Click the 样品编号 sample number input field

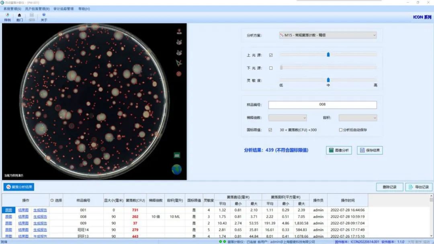pos(322,105)
